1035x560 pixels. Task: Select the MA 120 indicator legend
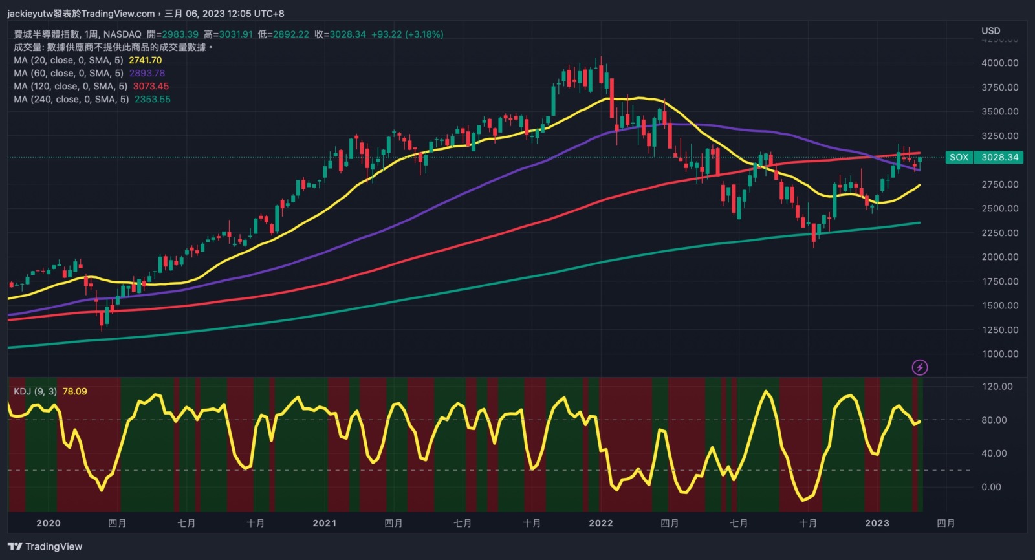point(70,86)
